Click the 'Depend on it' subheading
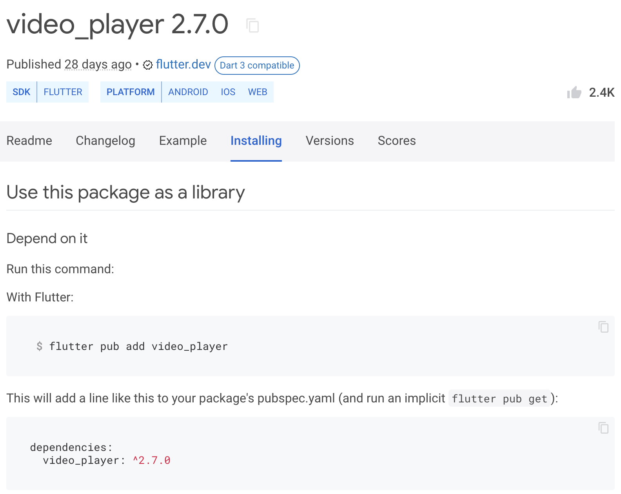This screenshot has width=621, height=494. [x=47, y=238]
